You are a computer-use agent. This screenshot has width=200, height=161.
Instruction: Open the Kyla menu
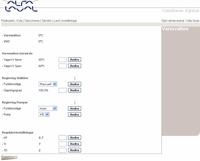click(x=19, y=21)
